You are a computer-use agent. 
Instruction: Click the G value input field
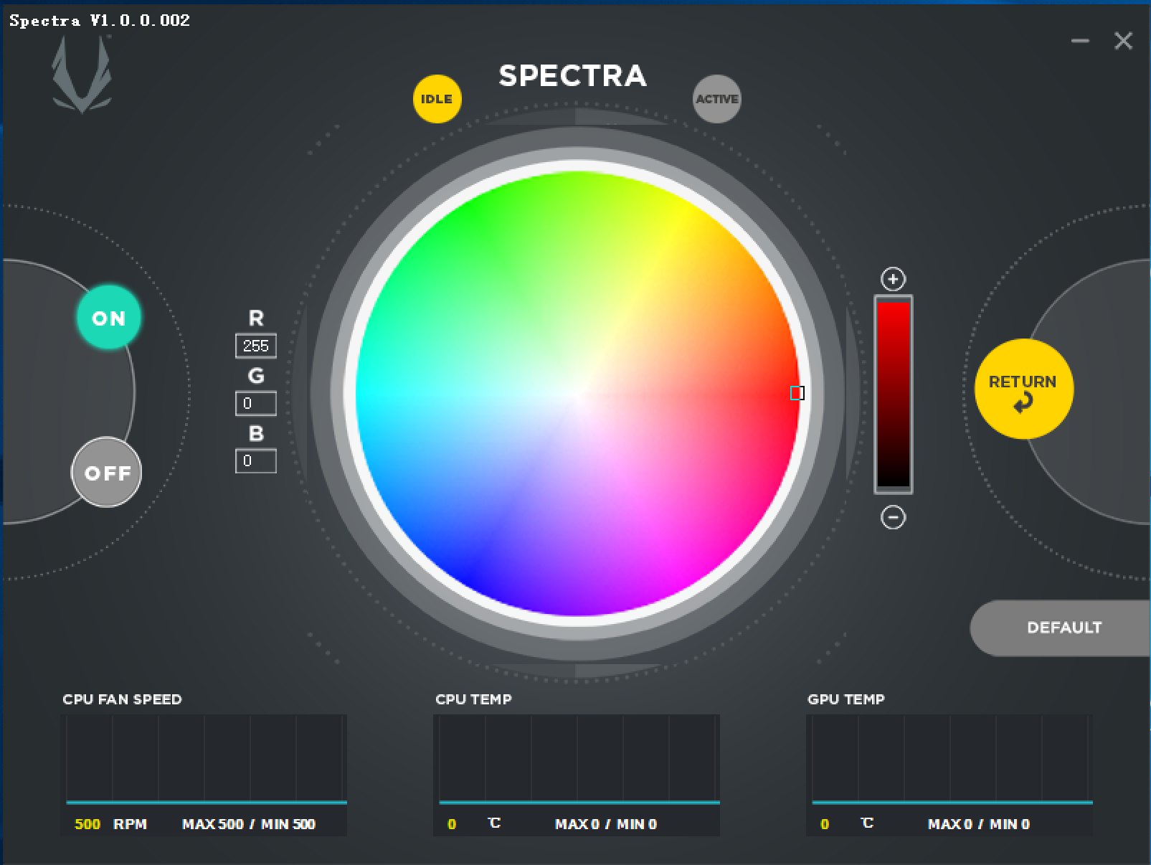click(256, 403)
